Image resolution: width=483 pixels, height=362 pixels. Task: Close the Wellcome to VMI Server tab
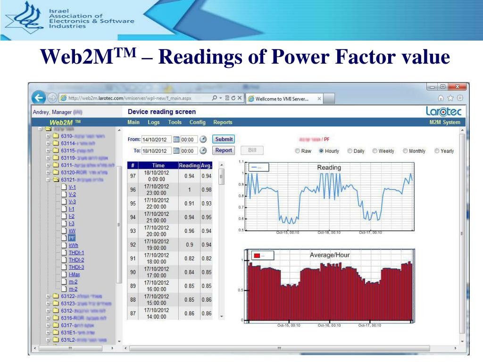(x=319, y=99)
